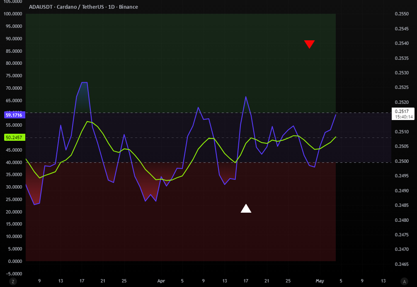Click the 45.0000 left scale label
The height and width of the screenshot is (287, 417).
point(14,150)
